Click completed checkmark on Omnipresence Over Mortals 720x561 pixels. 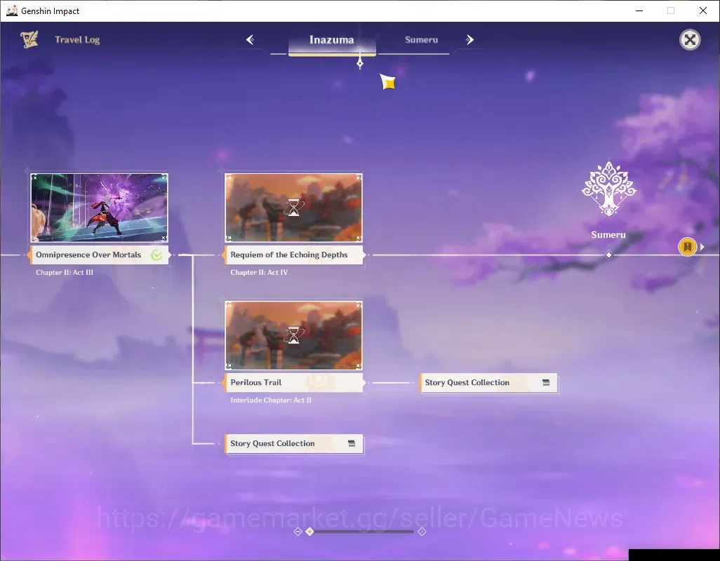156,255
